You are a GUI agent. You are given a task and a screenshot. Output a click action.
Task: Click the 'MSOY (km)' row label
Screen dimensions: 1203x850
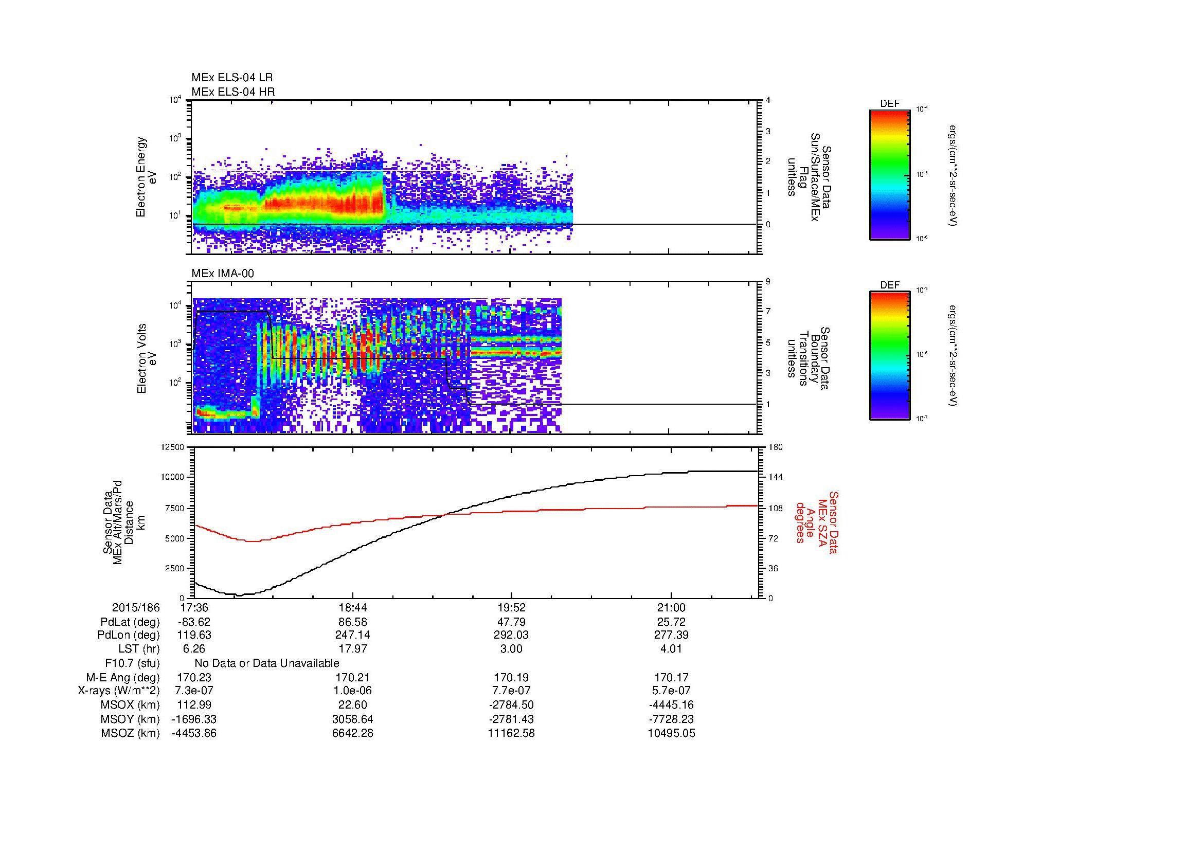130,719
